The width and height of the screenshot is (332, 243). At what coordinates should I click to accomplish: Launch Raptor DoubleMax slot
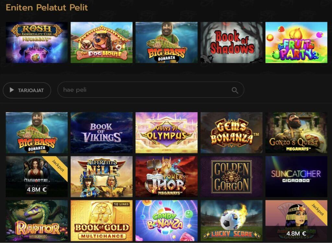pyautogui.click(x=37, y=221)
